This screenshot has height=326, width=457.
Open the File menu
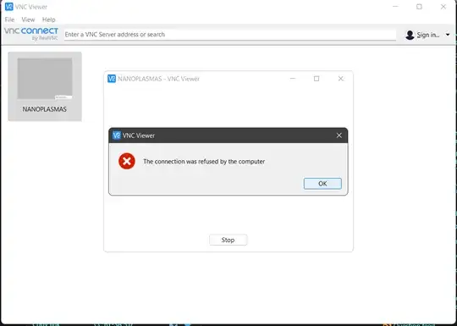pyautogui.click(x=9, y=19)
